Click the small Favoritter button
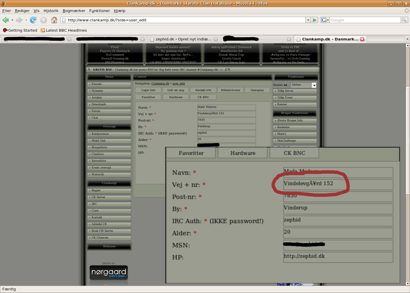The height and width of the screenshot is (293, 410). 148,97
